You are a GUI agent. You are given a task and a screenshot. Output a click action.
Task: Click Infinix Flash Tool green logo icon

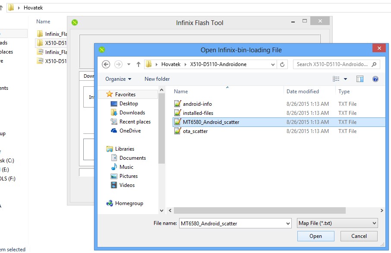[x=75, y=22]
